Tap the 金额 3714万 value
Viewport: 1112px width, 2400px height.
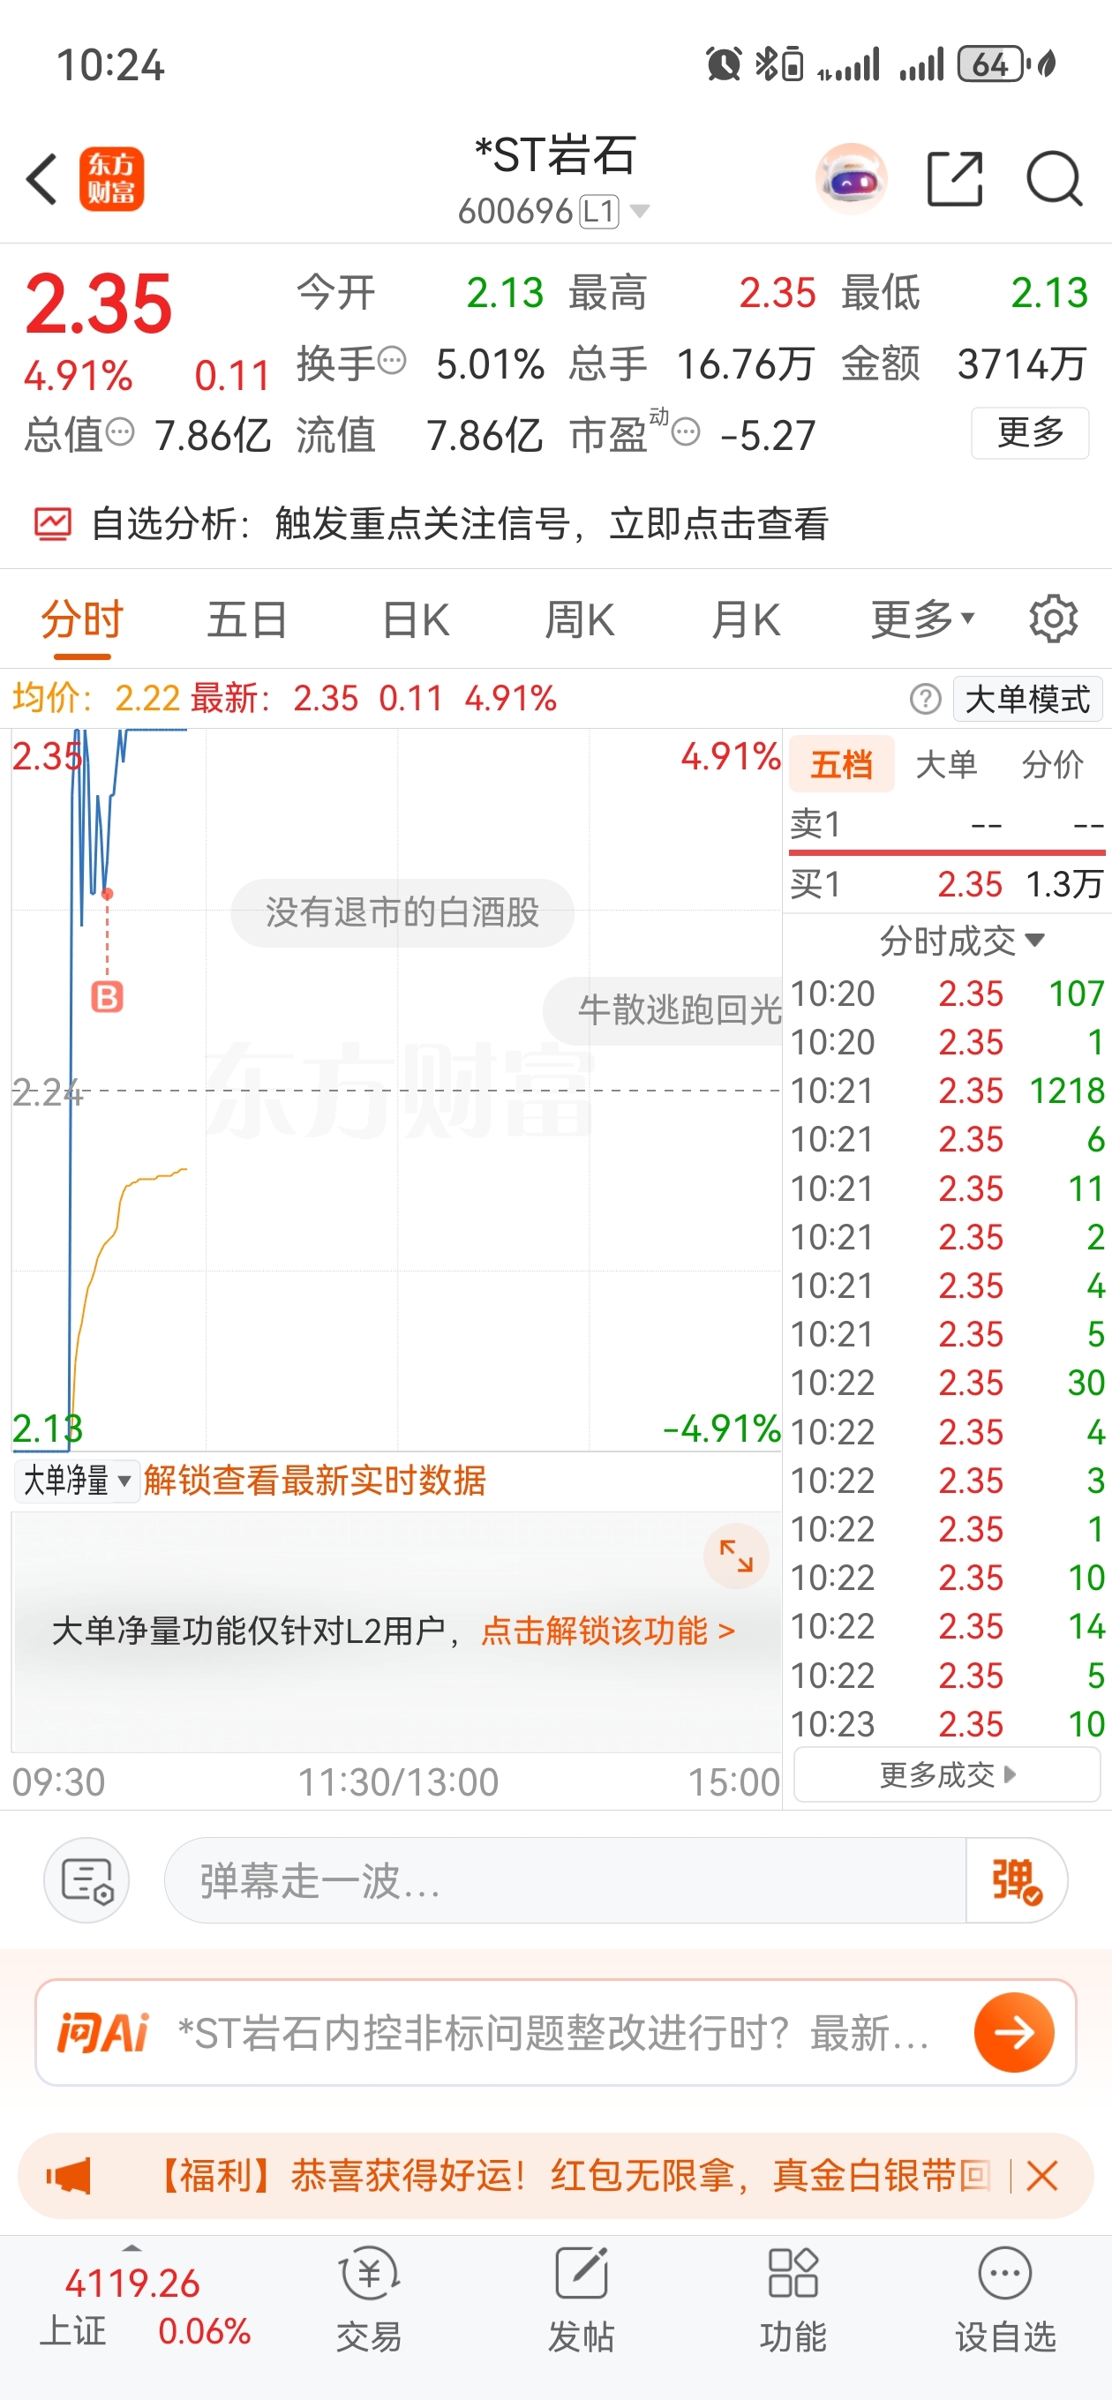1022,364
